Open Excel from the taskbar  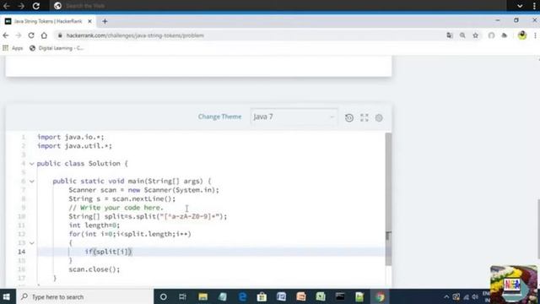[x=321, y=296]
